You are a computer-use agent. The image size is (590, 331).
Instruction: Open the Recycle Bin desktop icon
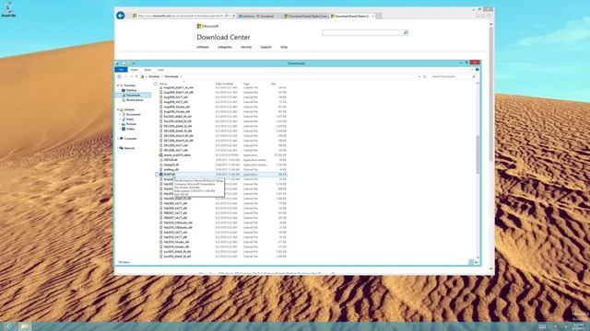pos(8,10)
